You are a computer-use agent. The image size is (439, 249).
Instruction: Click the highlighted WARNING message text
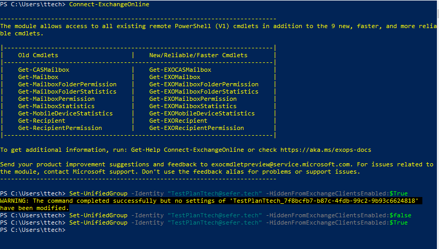click(x=104, y=201)
